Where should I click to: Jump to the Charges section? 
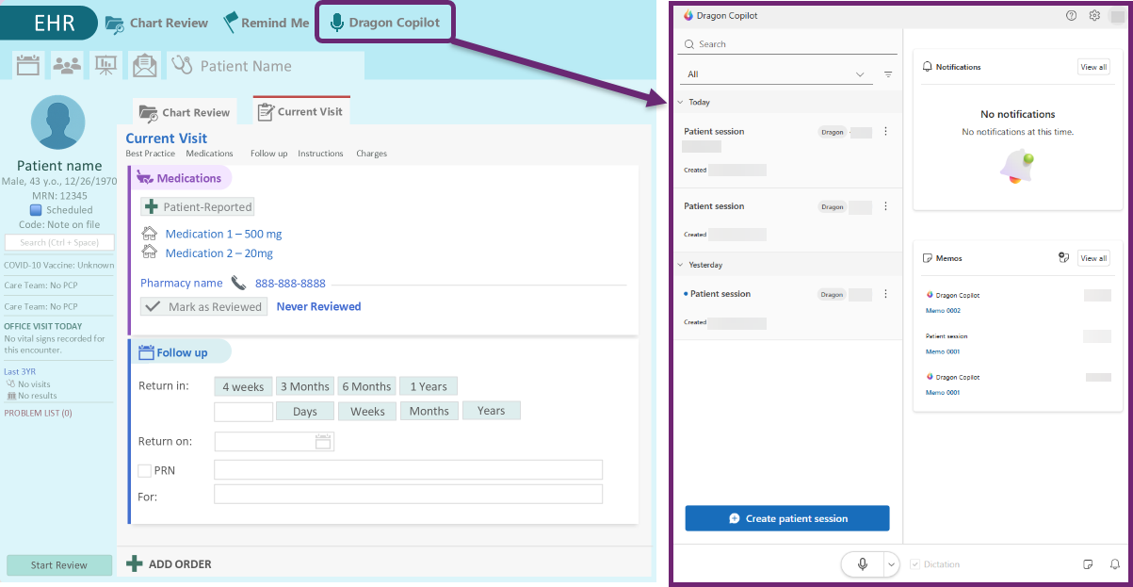(371, 154)
